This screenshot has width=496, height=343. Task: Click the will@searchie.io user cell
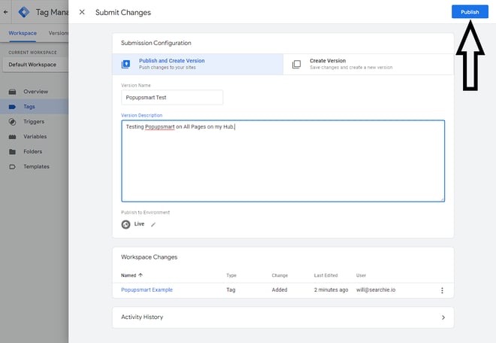tap(376, 290)
